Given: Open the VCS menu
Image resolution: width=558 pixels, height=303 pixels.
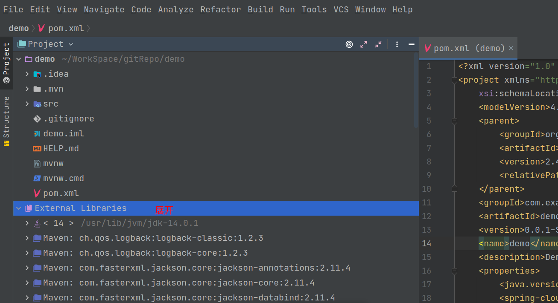Looking at the screenshot, I should coord(341,9).
